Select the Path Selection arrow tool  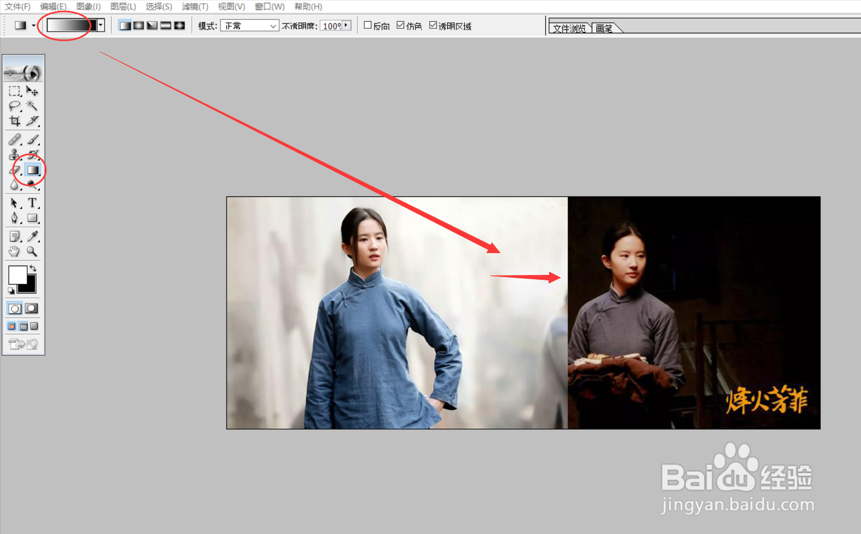tap(15, 203)
